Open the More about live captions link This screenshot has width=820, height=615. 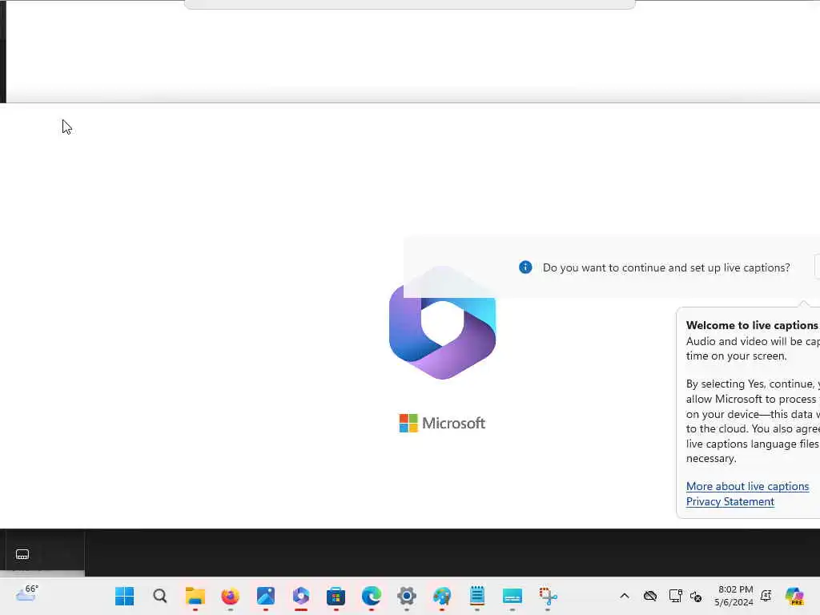747,486
